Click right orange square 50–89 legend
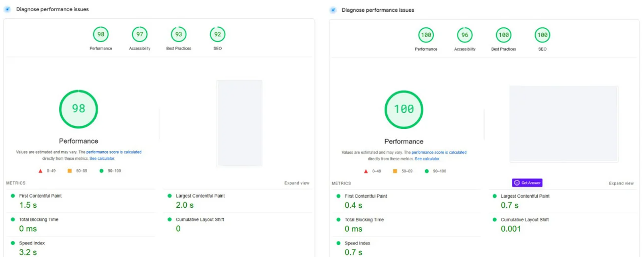The width and height of the screenshot is (643, 257). click(x=403, y=171)
